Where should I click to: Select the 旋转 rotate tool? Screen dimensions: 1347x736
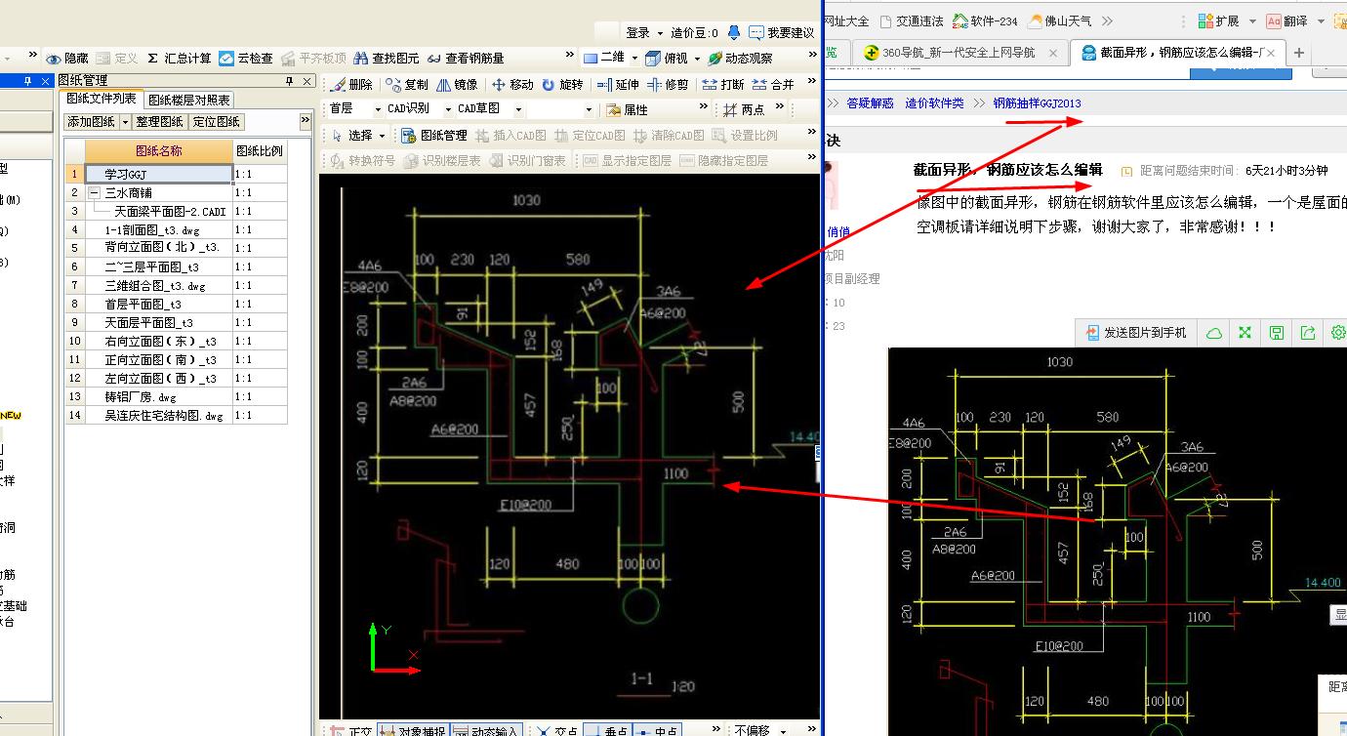pos(562,85)
